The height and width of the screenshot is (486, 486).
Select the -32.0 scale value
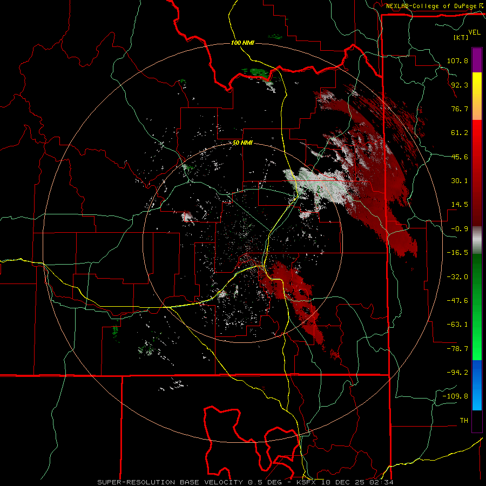pyautogui.click(x=457, y=277)
